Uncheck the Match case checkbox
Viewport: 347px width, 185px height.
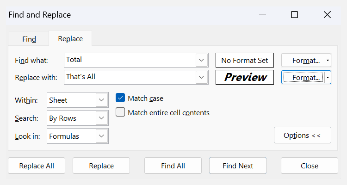coord(120,98)
